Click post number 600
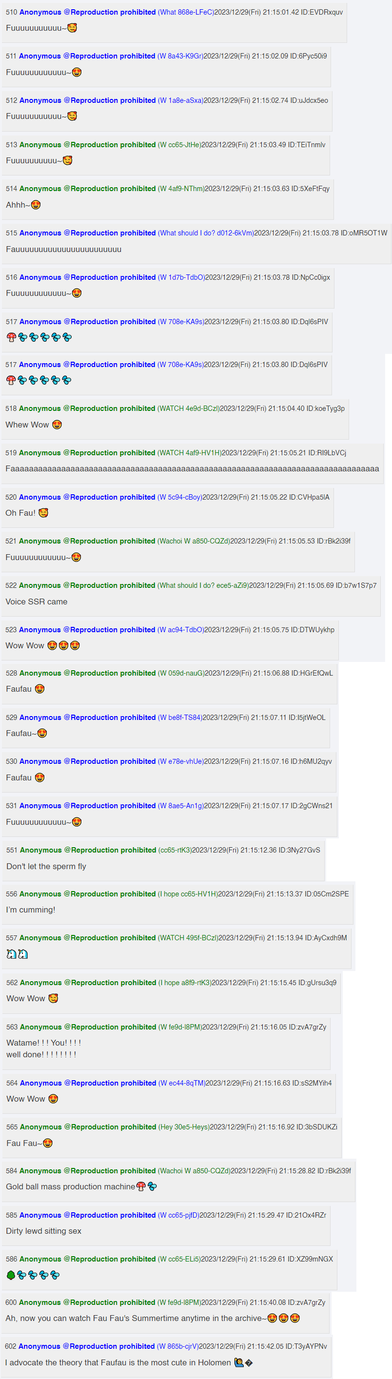Screen dimensions: 392x1379 [x=11, y=1302]
